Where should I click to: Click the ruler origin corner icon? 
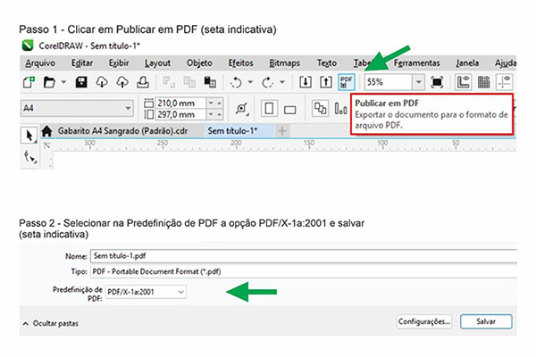click(x=46, y=145)
